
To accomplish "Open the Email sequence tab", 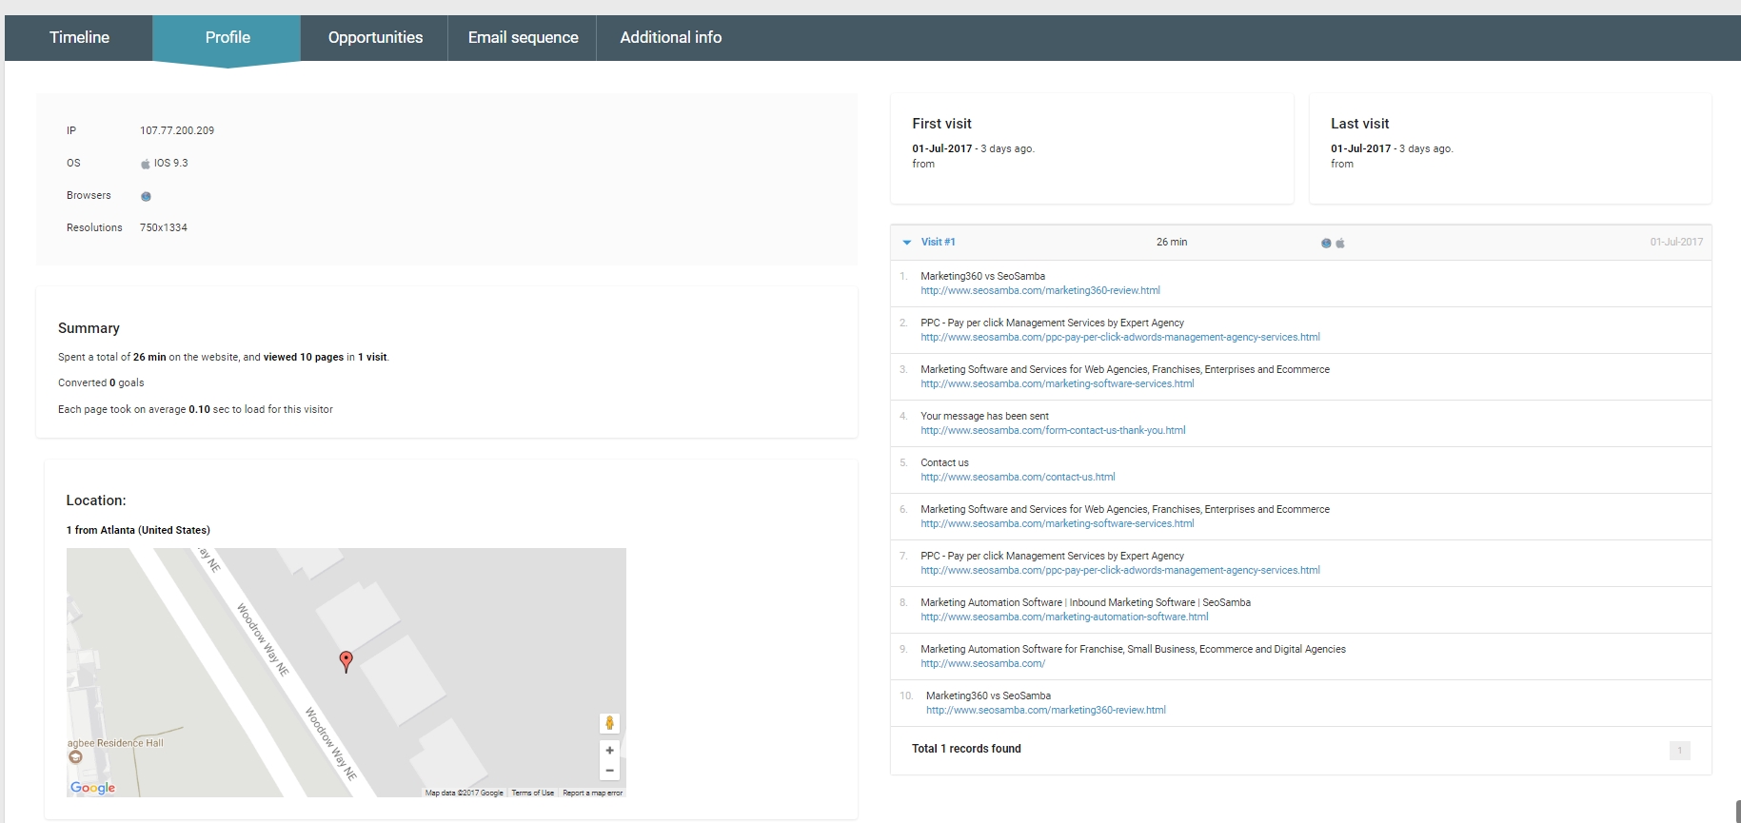I will click(x=523, y=37).
